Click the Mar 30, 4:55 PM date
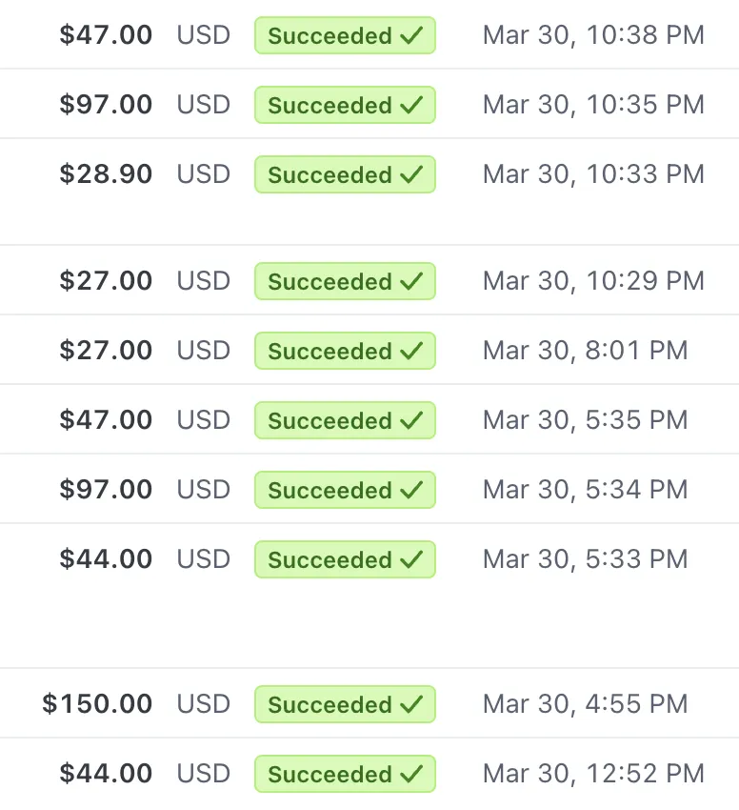 click(x=585, y=703)
